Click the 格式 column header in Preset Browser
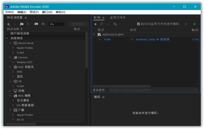Image resolution: width=204 pixels, height=129 pixels. click(x=77, y=29)
